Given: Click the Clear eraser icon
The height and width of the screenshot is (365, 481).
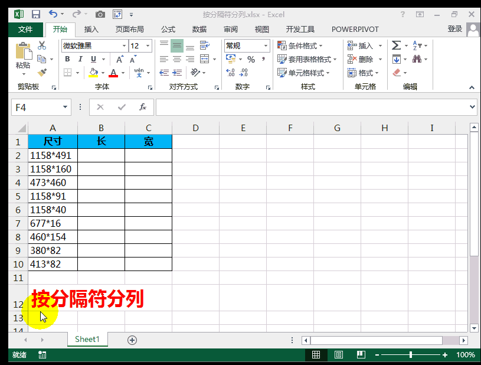Looking at the screenshot, I should pos(397,73).
